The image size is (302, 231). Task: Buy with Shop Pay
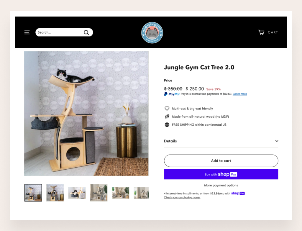tap(221, 174)
